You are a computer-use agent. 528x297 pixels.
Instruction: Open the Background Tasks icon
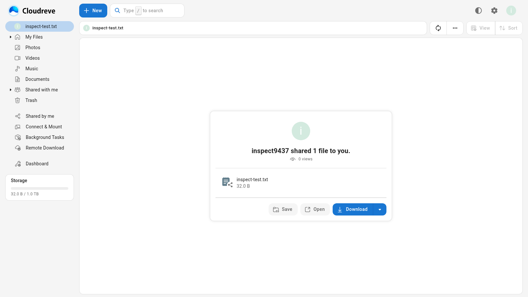point(18,137)
